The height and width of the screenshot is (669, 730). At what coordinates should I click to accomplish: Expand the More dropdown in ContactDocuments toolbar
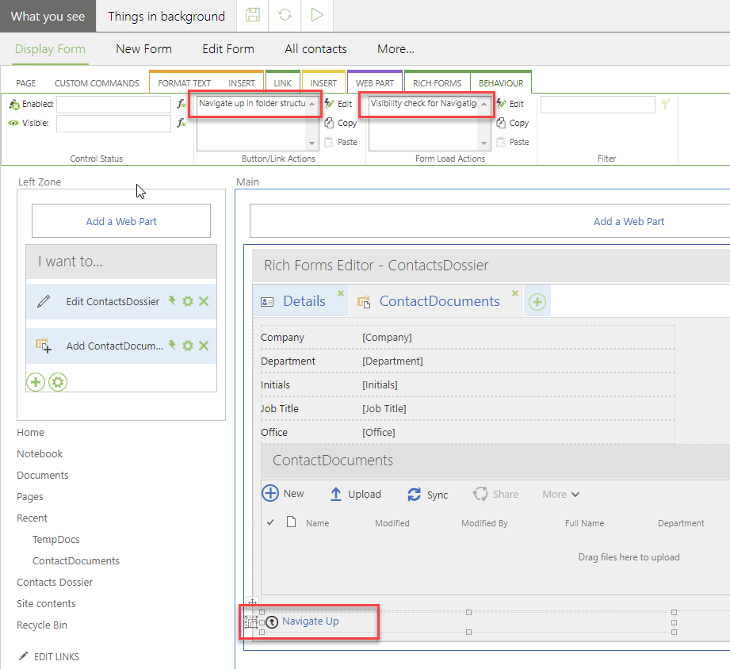pos(560,495)
